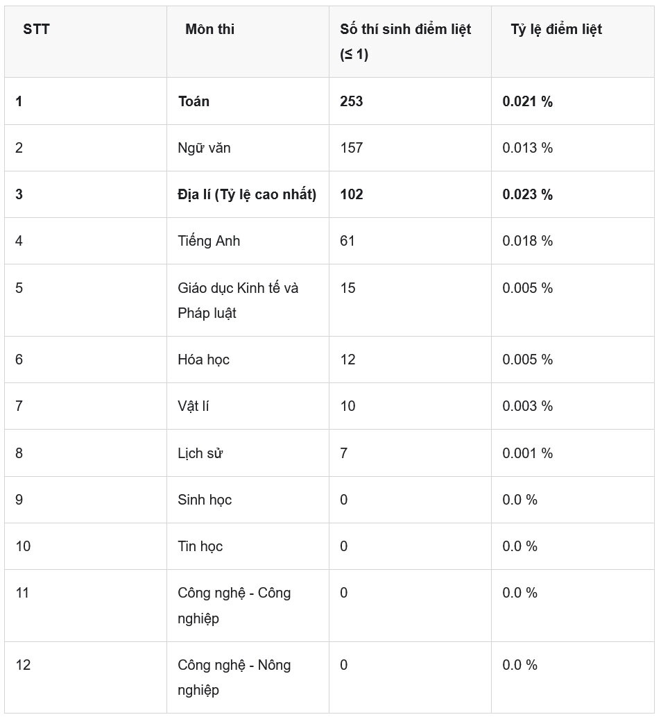Select the 0.018 % rate cell
Viewport: 661px width, 717px height.
[x=572, y=241]
